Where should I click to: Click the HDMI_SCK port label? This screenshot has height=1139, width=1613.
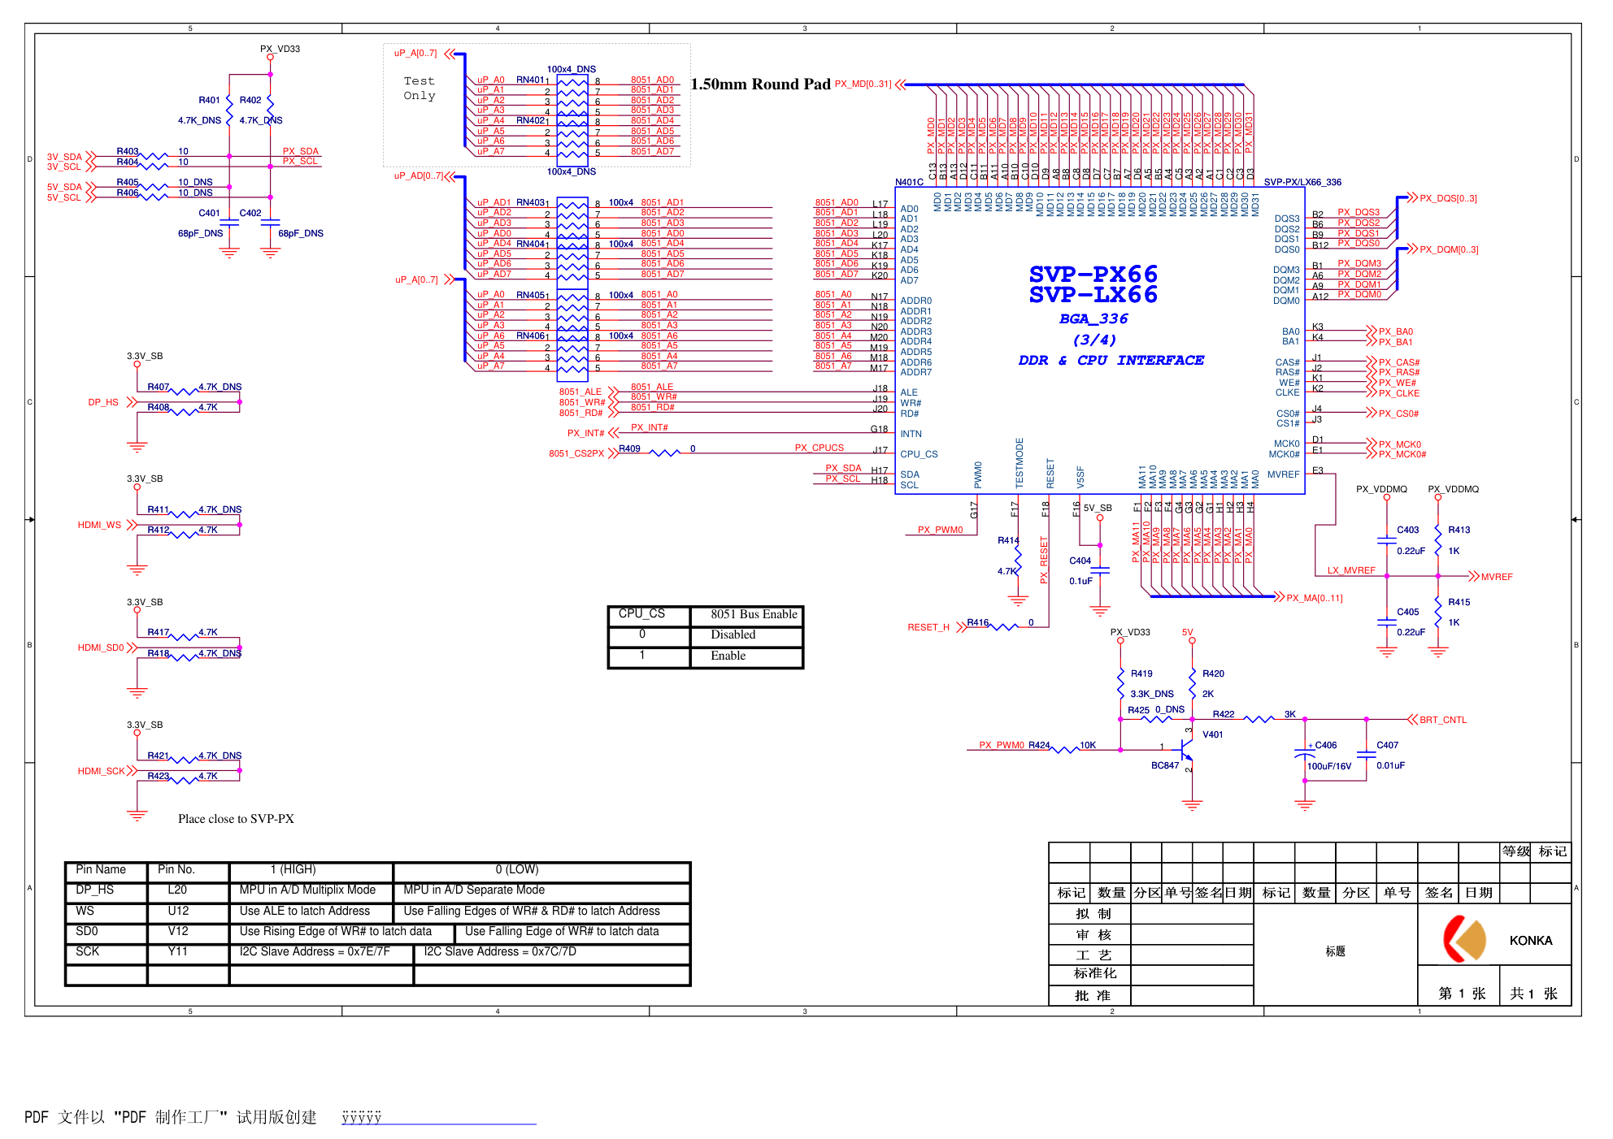click(102, 771)
